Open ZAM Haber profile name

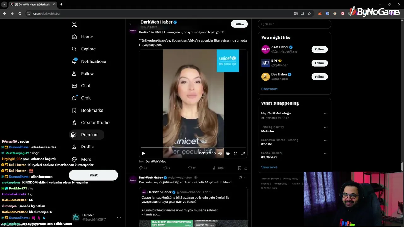(x=280, y=47)
